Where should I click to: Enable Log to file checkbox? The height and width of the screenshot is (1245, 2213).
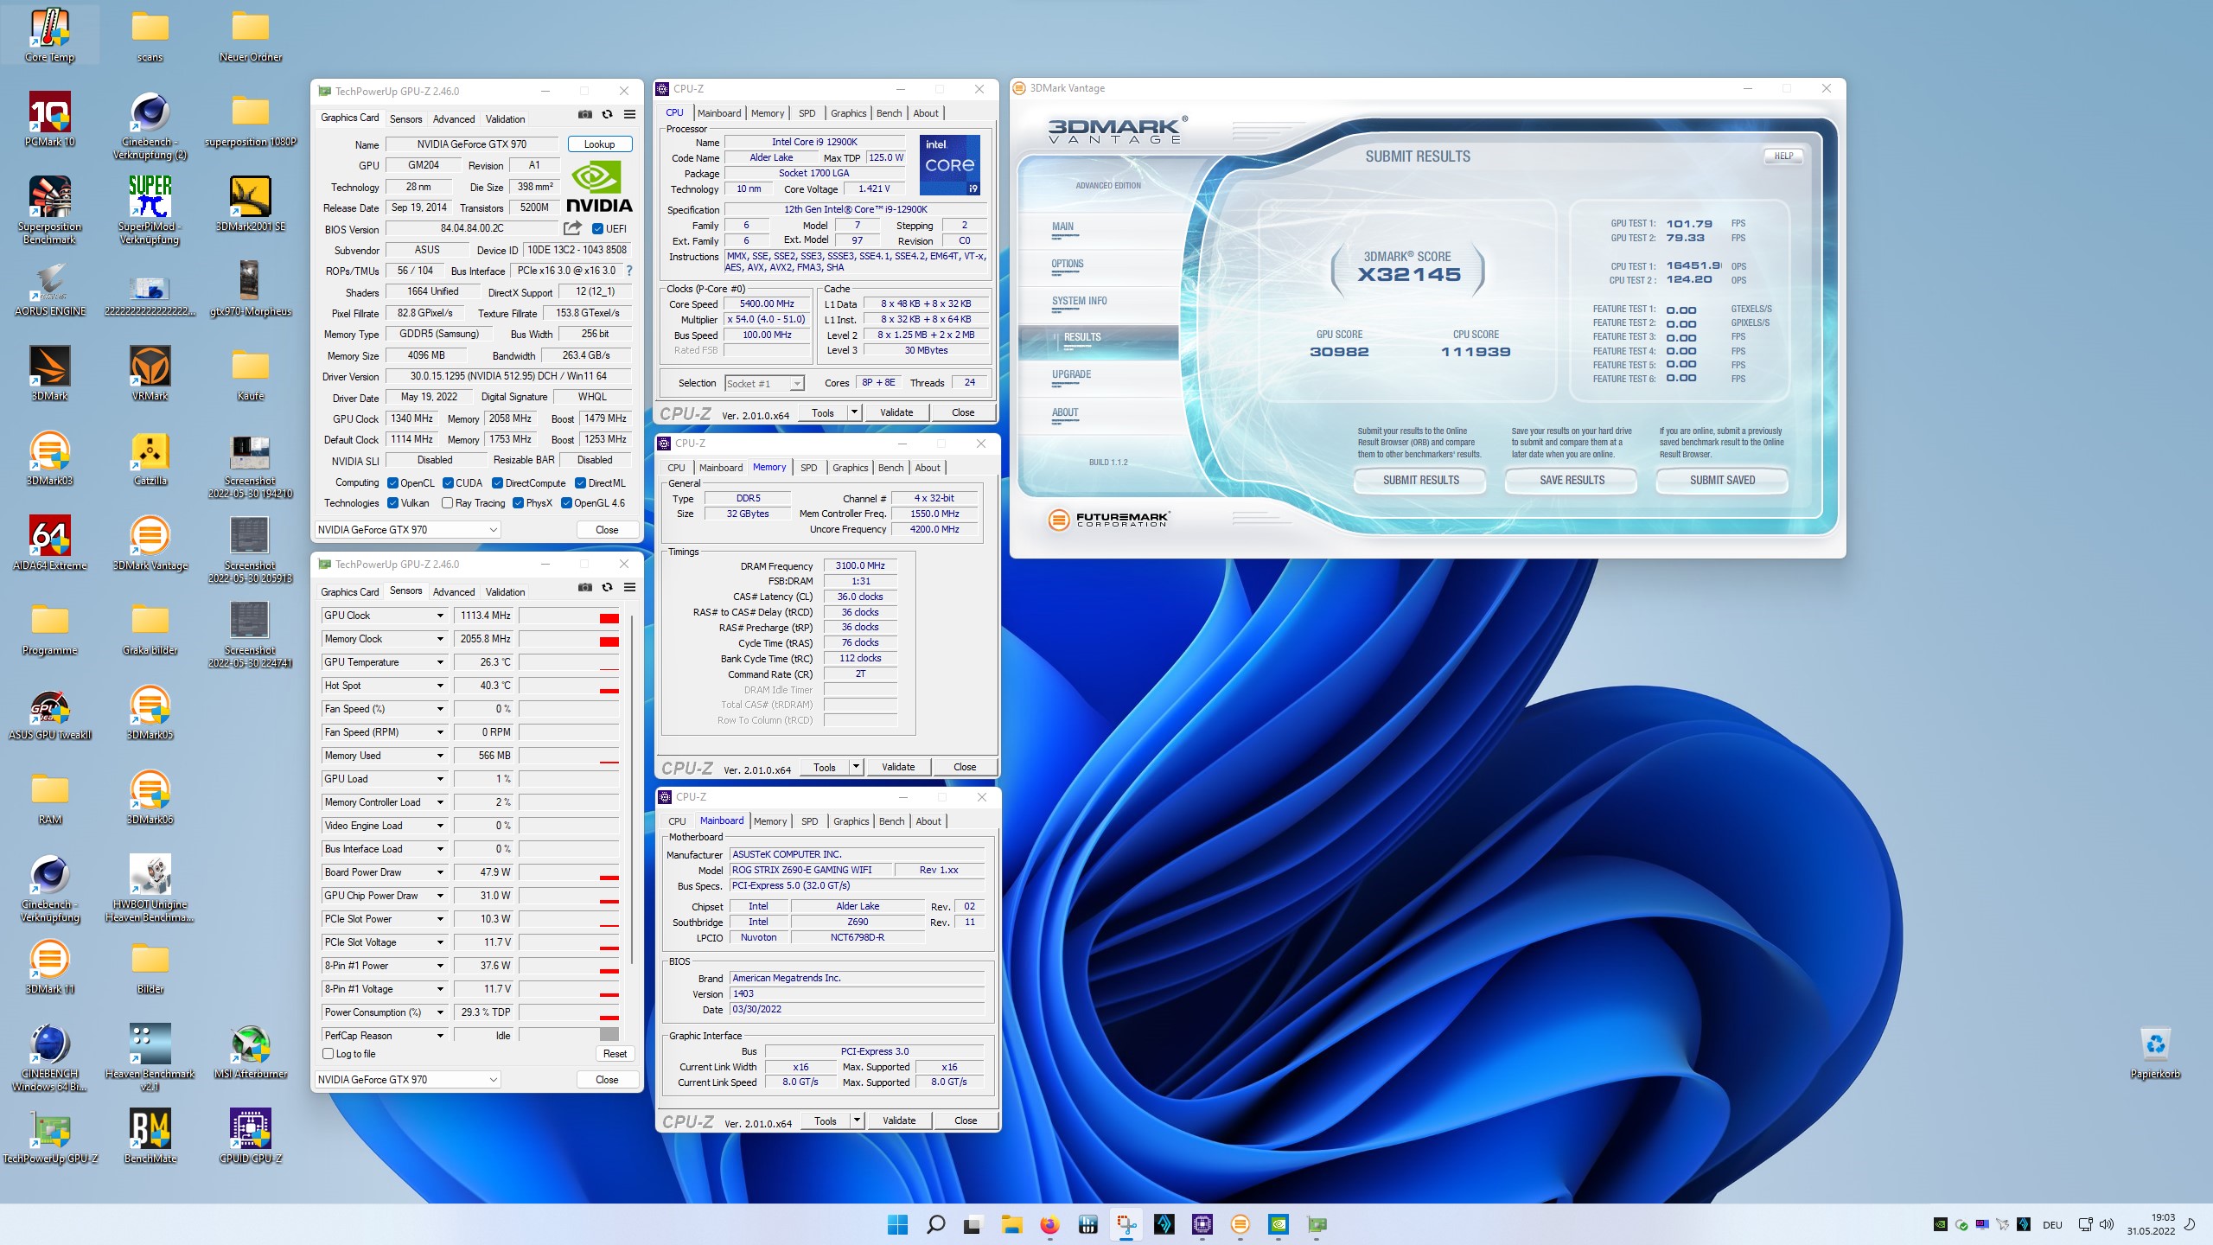coord(328,1054)
